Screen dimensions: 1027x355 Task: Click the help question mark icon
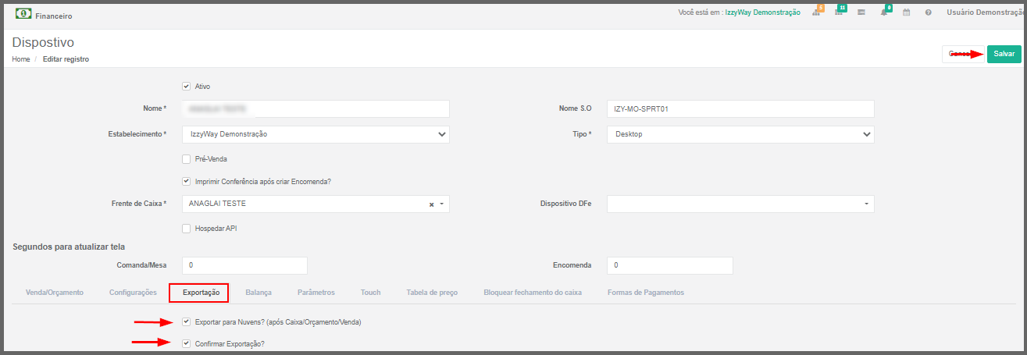pyautogui.click(x=929, y=13)
